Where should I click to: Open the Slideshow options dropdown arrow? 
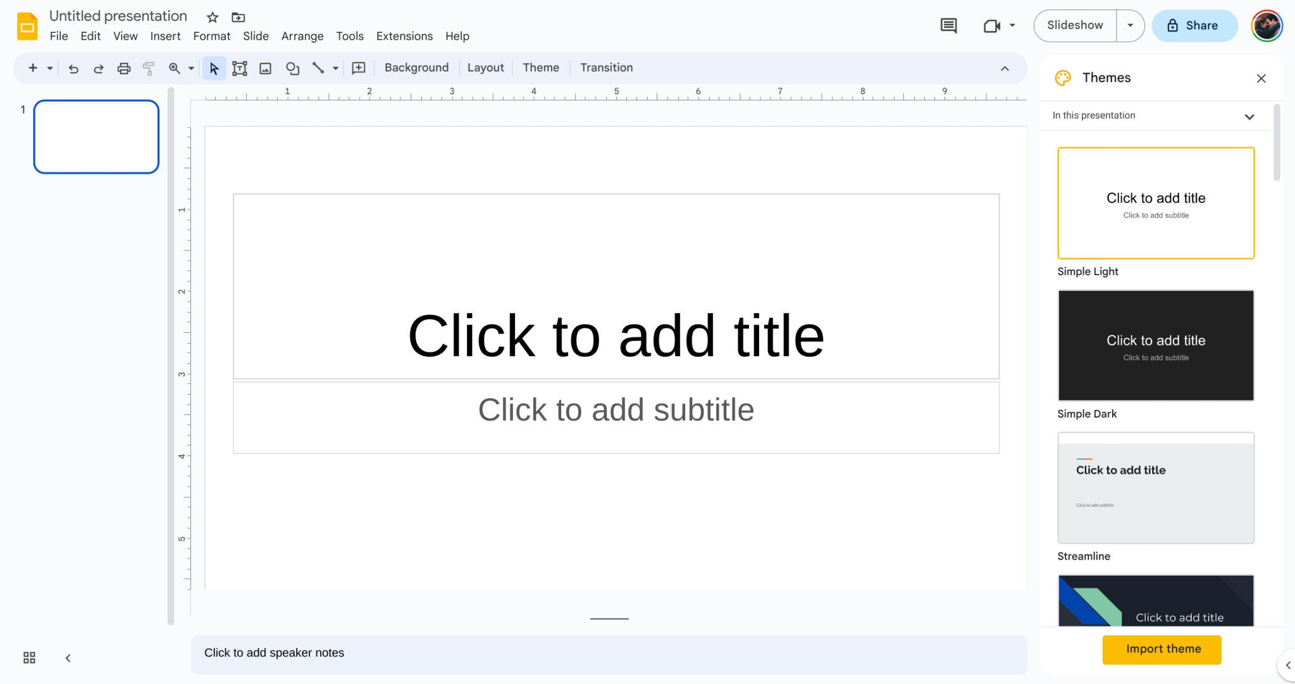(x=1130, y=26)
